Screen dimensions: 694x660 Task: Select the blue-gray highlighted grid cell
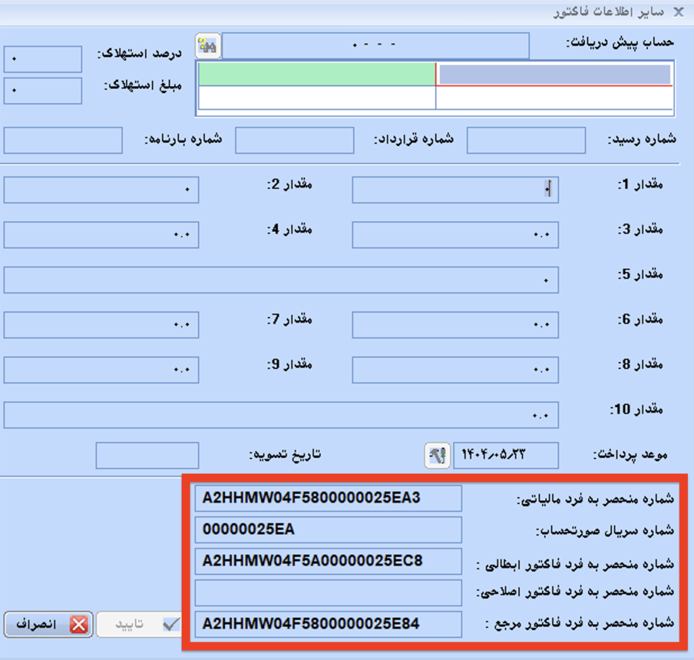(x=554, y=74)
